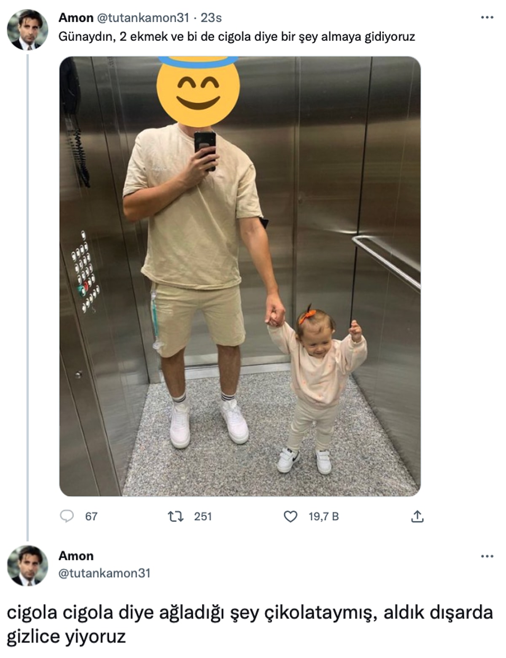Image resolution: width=506 pixels, height=658 pixels.
Task: Open more options on the top tweet
Action: pos(487,18)
